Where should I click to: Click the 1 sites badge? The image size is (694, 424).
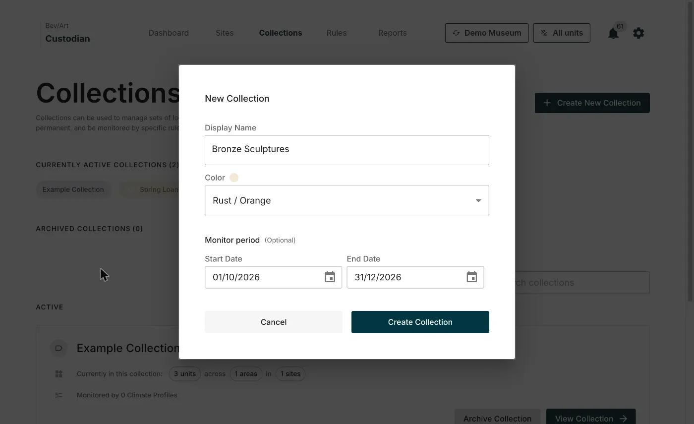[290, 374]
